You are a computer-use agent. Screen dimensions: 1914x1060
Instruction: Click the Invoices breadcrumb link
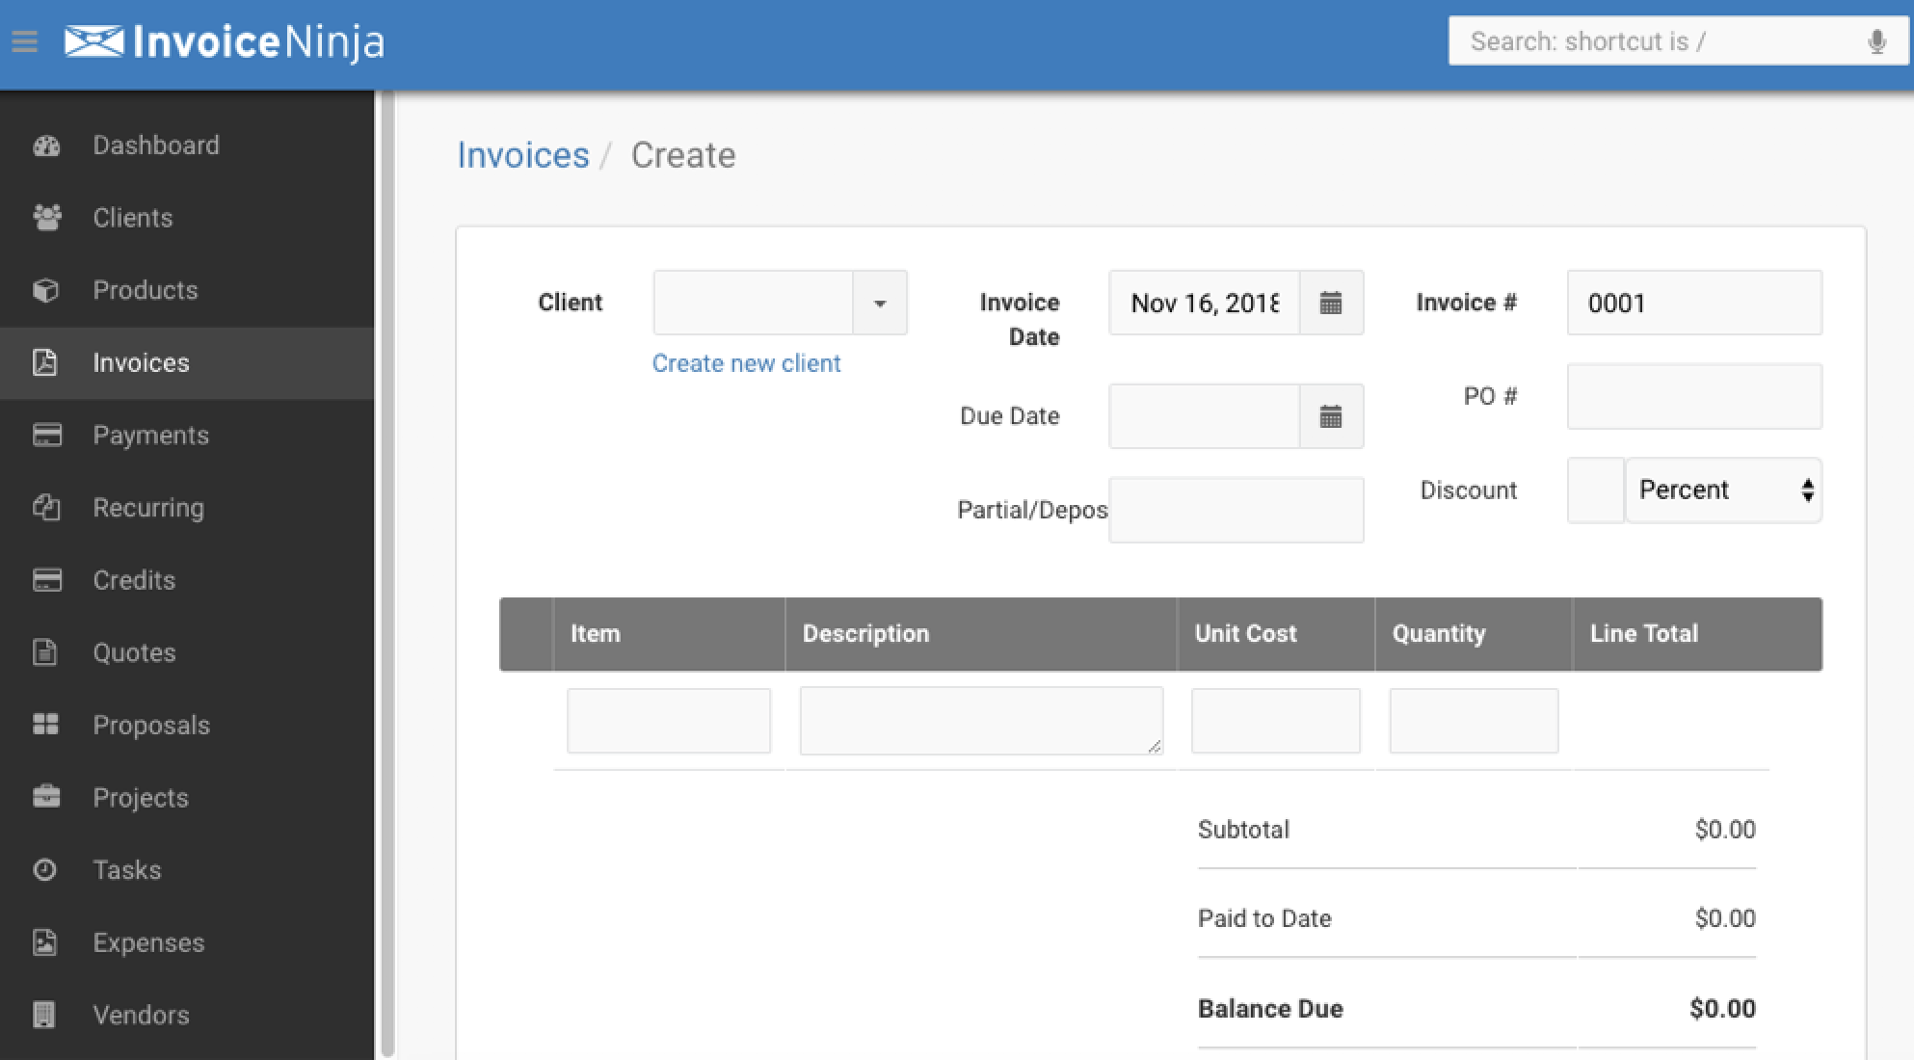[x=521, y=154]
